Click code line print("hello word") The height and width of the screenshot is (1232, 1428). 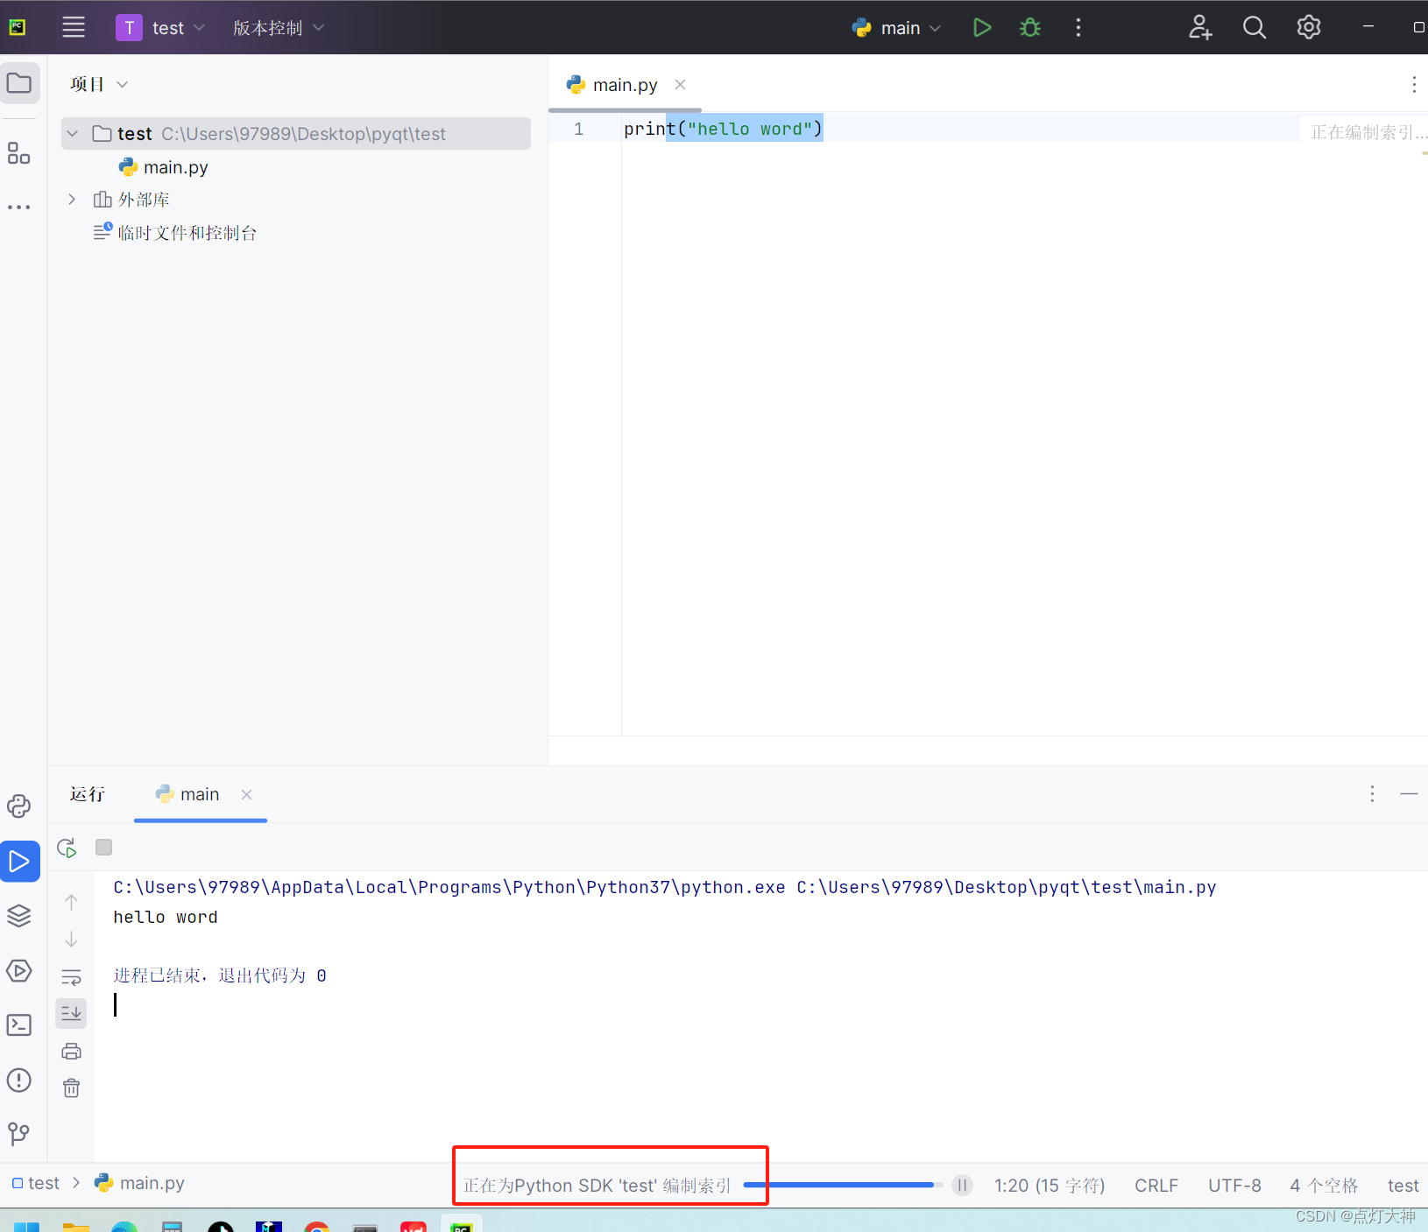(723, 129)
